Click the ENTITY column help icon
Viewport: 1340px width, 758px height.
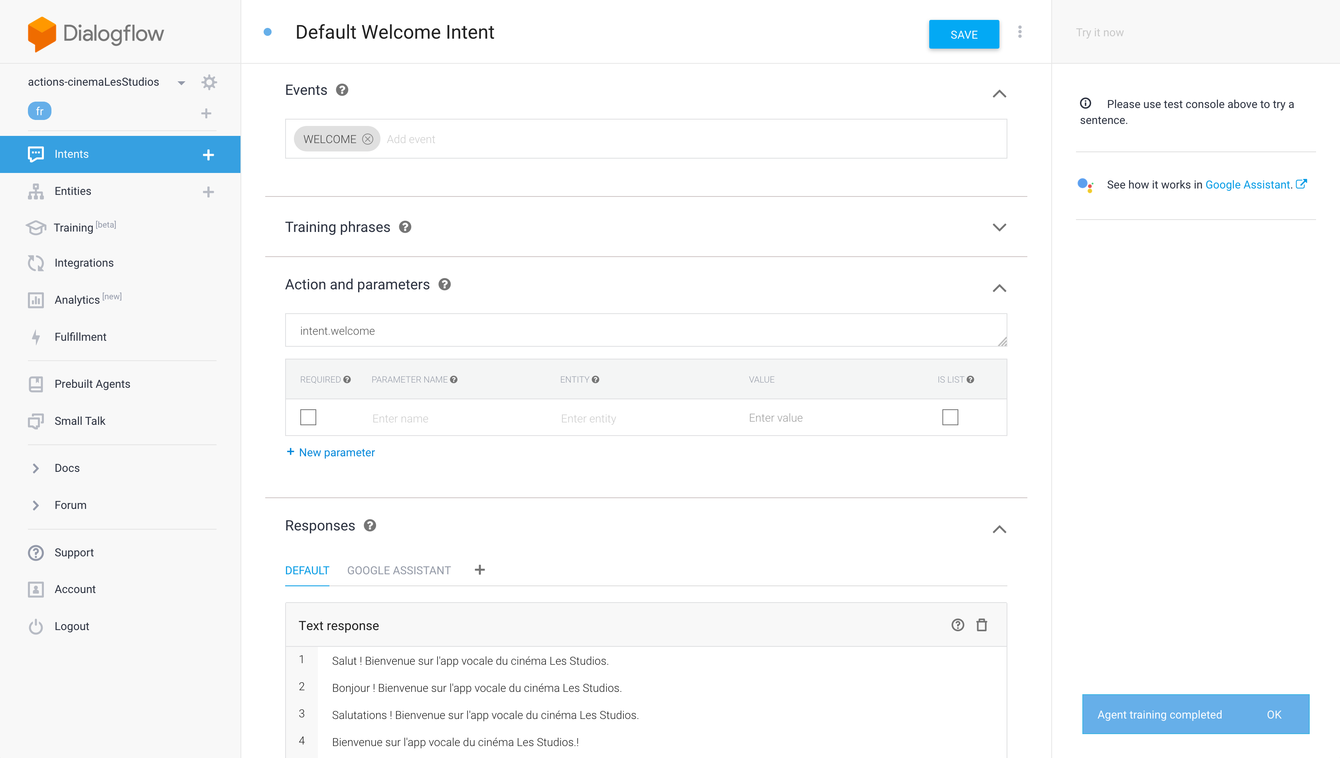[595, 379]
